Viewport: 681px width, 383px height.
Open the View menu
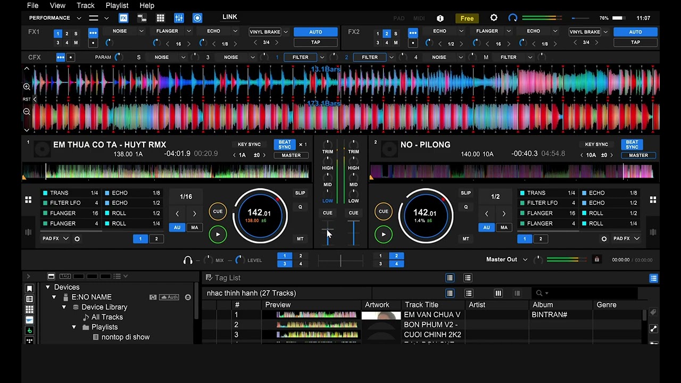57,5
